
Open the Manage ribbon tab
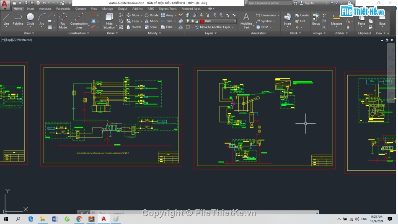click(x=107, y=9)
